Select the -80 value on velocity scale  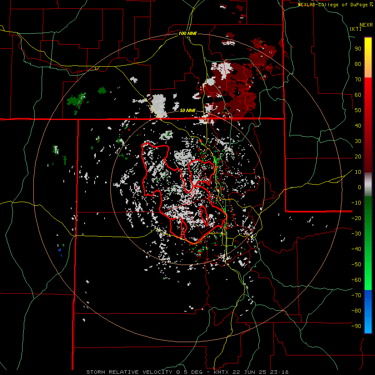click(356, 311)
